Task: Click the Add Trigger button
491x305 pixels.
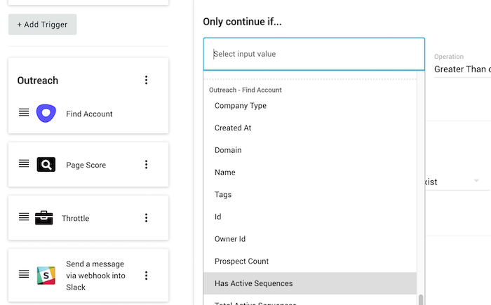Action: point(42,25)
